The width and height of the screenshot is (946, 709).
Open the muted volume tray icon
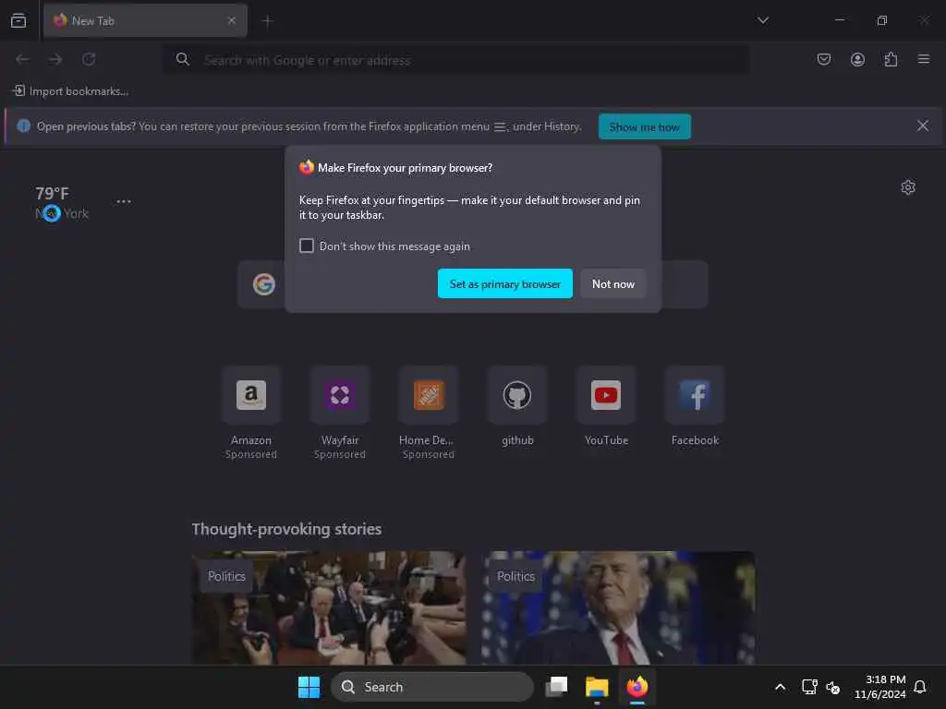(x=833, y=687)
